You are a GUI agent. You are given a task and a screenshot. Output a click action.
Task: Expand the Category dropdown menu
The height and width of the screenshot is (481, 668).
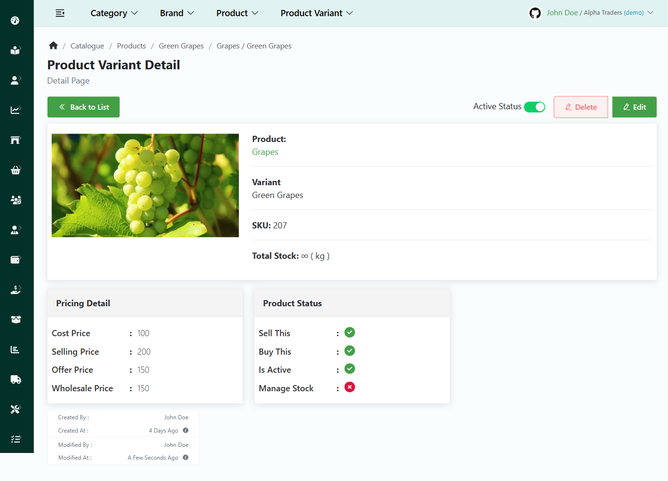click(114, 13)
